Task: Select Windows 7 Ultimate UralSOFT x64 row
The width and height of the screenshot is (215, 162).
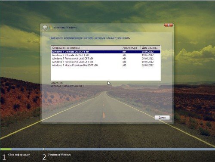Action: tap(106, 52)
